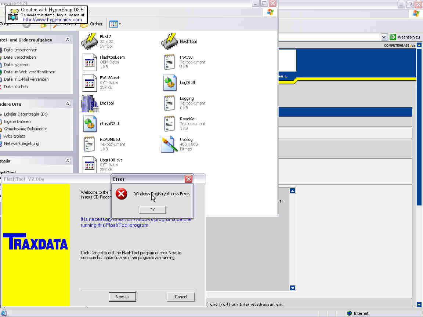Open the Explorer views dropdown button

pos(115,24)
